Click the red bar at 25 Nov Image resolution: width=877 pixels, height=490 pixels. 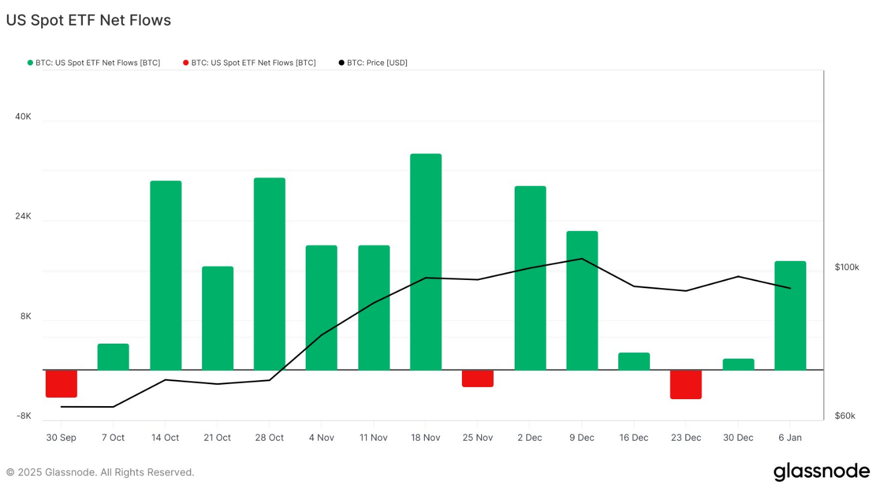478,378
